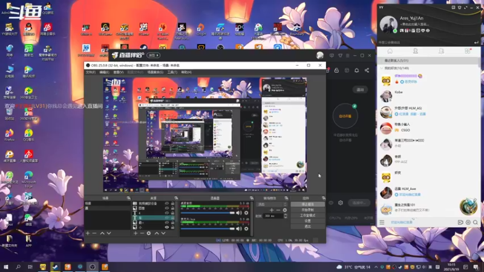Toggle lock on 视频捕获设备 source
The width and height of the screenshot is (484, 272).
pyautogui.click(x=172, y=203)
